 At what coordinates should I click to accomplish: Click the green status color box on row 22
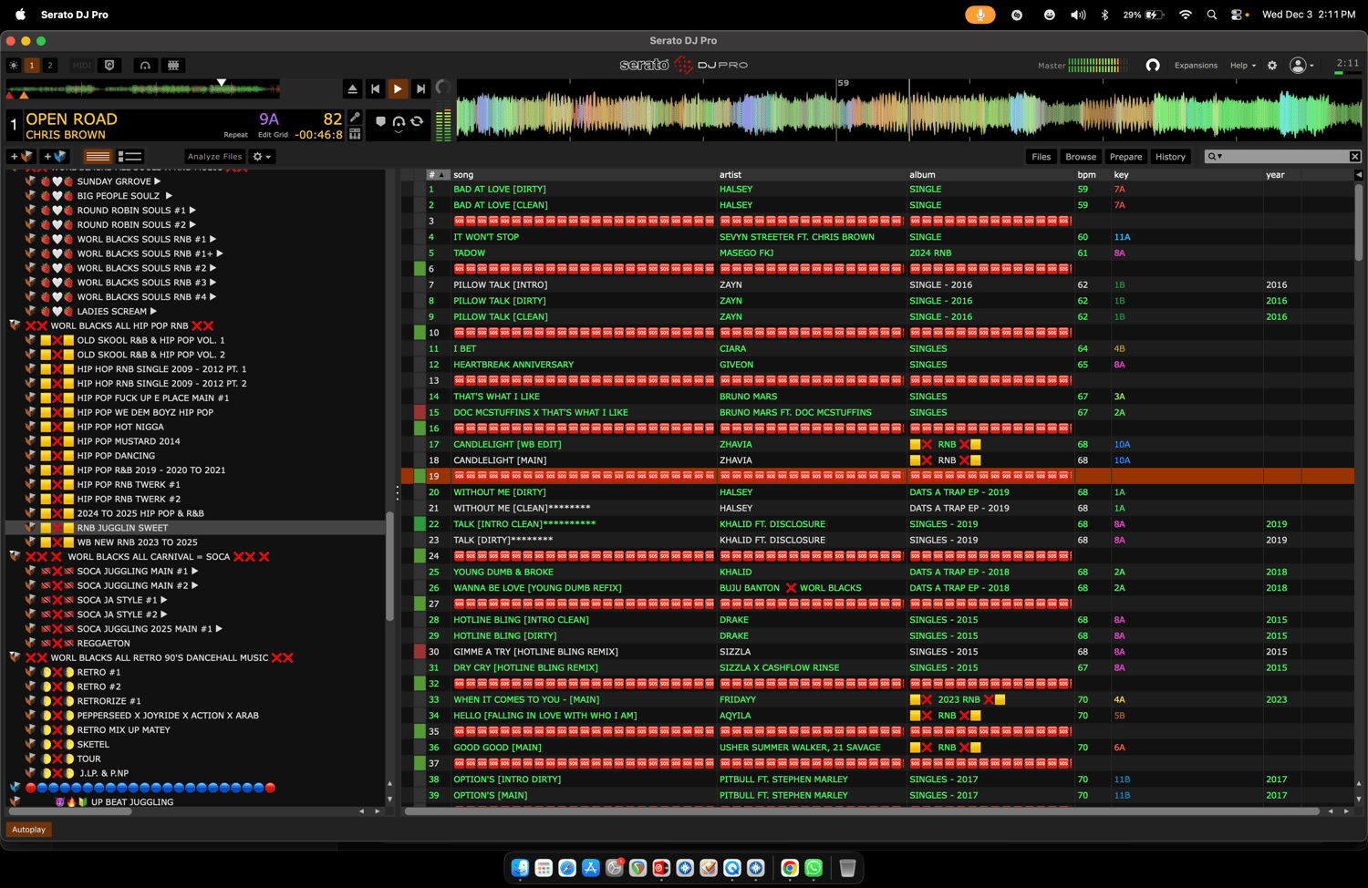(x=420, y=524)
